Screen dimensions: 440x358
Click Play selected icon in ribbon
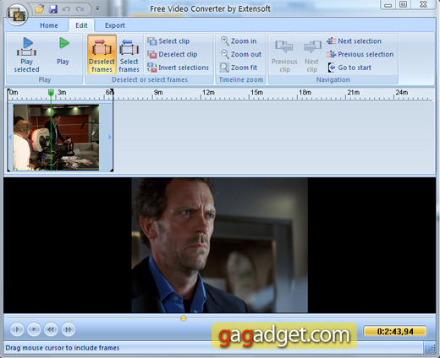point(27,46)
